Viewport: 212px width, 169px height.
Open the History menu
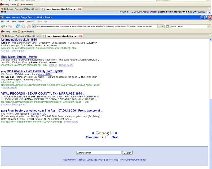[x=21, y=21]
